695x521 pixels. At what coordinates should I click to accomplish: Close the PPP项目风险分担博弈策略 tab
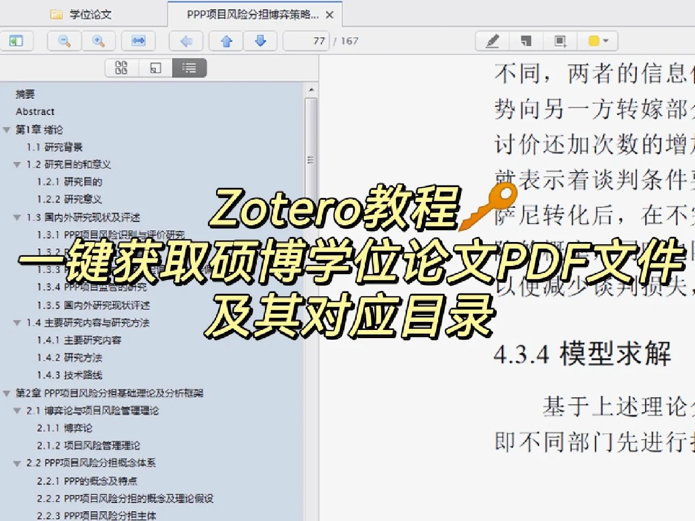point(330,15)
